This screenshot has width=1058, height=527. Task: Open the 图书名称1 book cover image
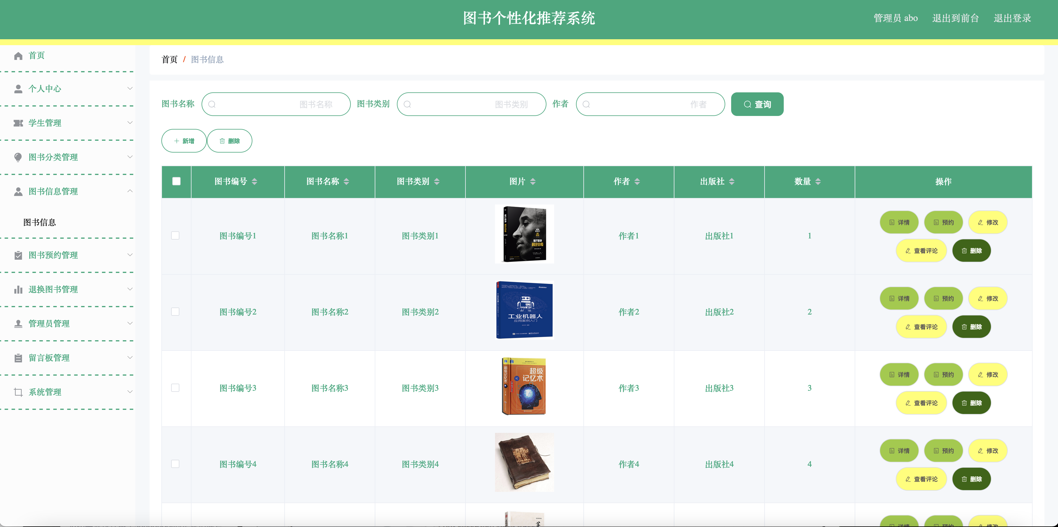(x=525, y=235)
